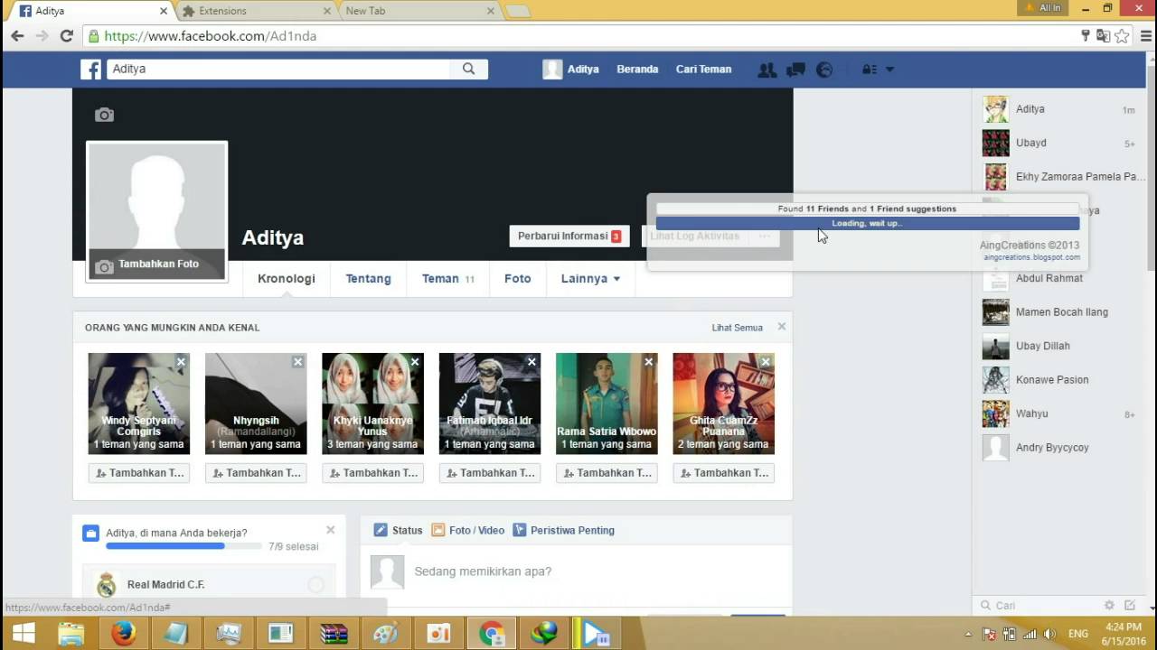Open the notifications globe icon
This screenshot has width=1157, height=650.
point(824,70)
